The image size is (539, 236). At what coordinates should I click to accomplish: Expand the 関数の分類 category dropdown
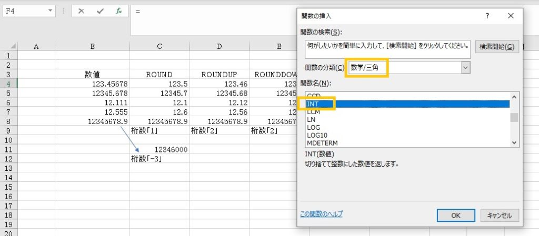[465, 67]
